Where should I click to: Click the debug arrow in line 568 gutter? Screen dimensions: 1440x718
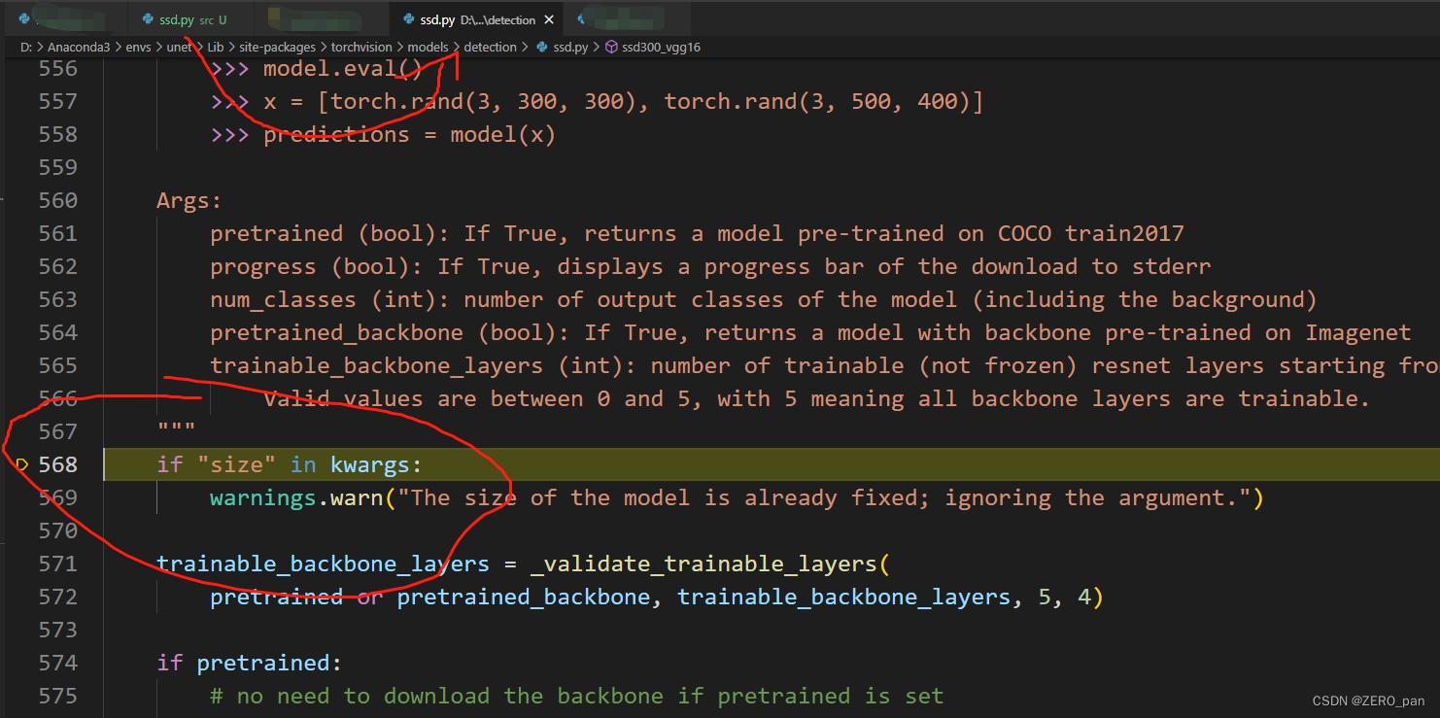click(21, 464)
